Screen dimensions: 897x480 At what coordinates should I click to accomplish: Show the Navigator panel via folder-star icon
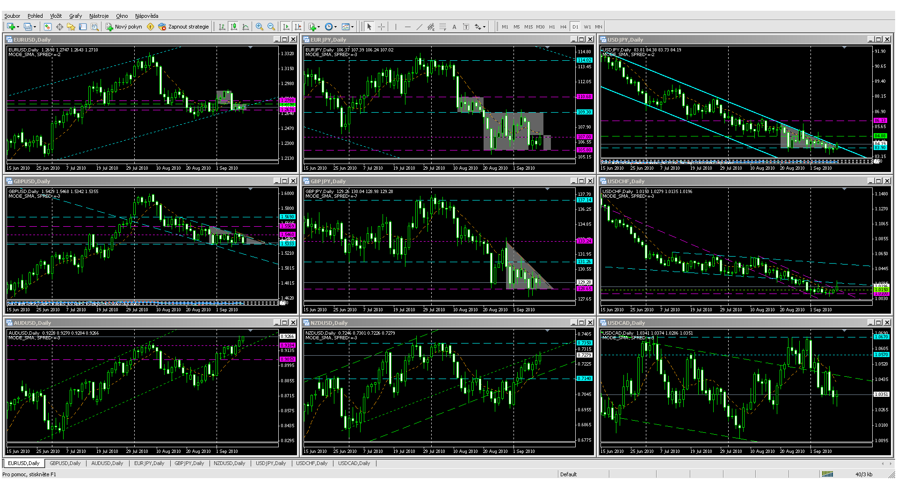click(x=71, y=27)
